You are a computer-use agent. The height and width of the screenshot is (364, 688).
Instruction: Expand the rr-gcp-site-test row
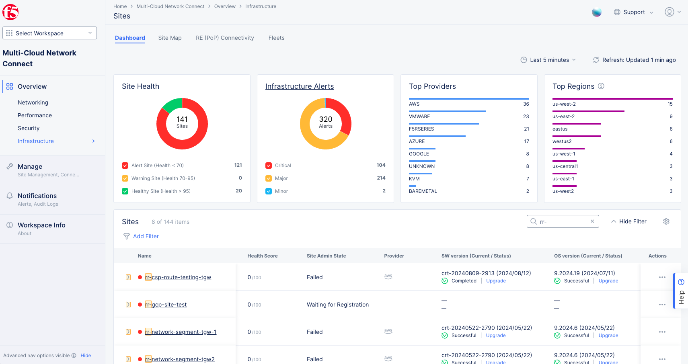[x=128, y=304]
